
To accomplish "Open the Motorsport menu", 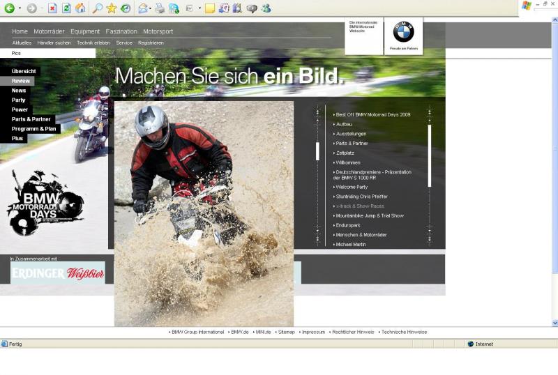I will click(x=158, y=31).
